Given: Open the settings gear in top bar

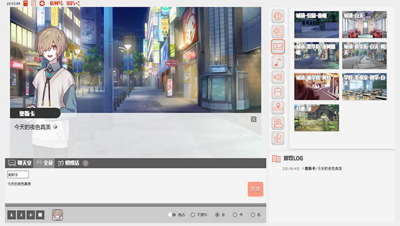Looking at the screenshot, I should point(42,3).
